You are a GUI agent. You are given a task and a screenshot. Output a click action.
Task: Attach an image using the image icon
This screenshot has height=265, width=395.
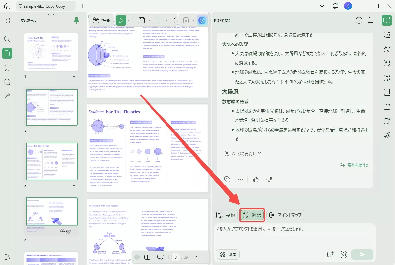pos(330,255)
